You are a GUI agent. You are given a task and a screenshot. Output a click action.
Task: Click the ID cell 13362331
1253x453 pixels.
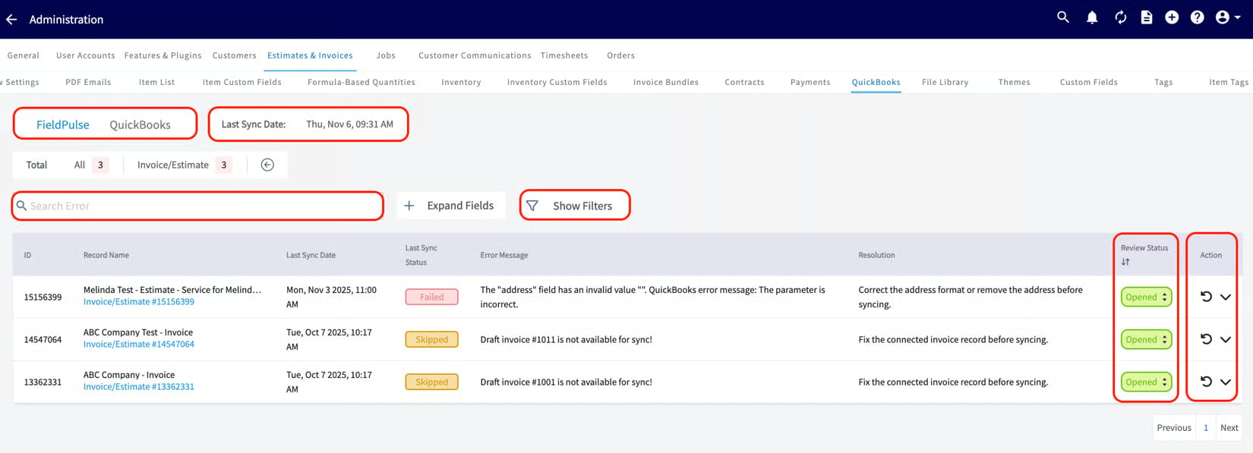[43, 382]
